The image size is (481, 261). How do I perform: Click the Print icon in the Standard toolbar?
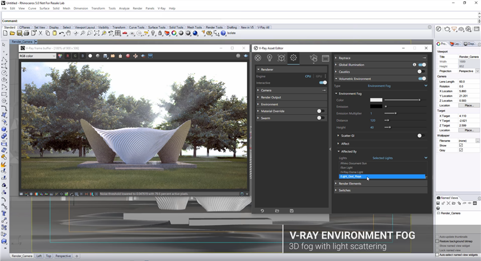[x=26, y=34]
